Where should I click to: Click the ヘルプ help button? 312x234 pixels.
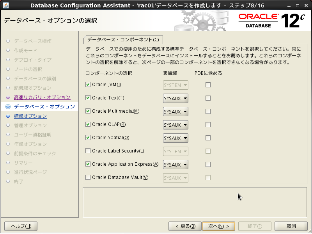[21, 226]
